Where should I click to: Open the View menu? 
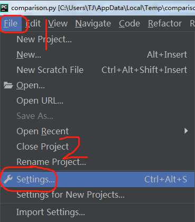pyautogui.click(x=58, y=23)
